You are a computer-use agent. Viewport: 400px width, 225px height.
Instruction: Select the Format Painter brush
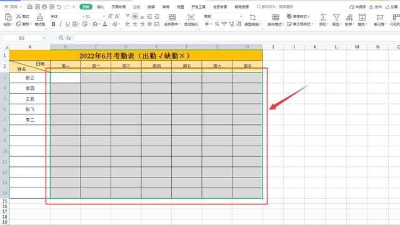(40, 17)
